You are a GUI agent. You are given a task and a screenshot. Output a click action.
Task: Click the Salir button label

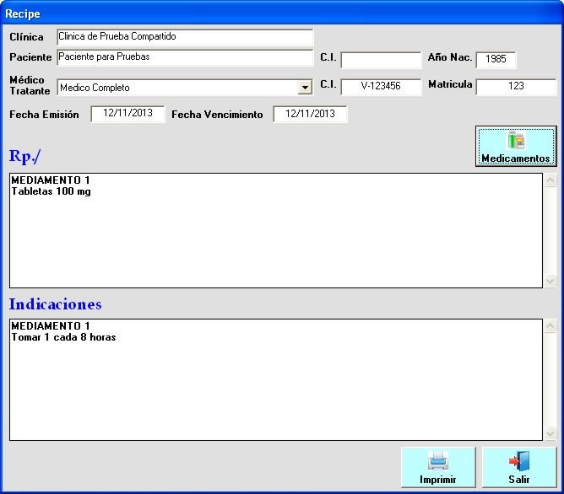(x=519, y=480)
